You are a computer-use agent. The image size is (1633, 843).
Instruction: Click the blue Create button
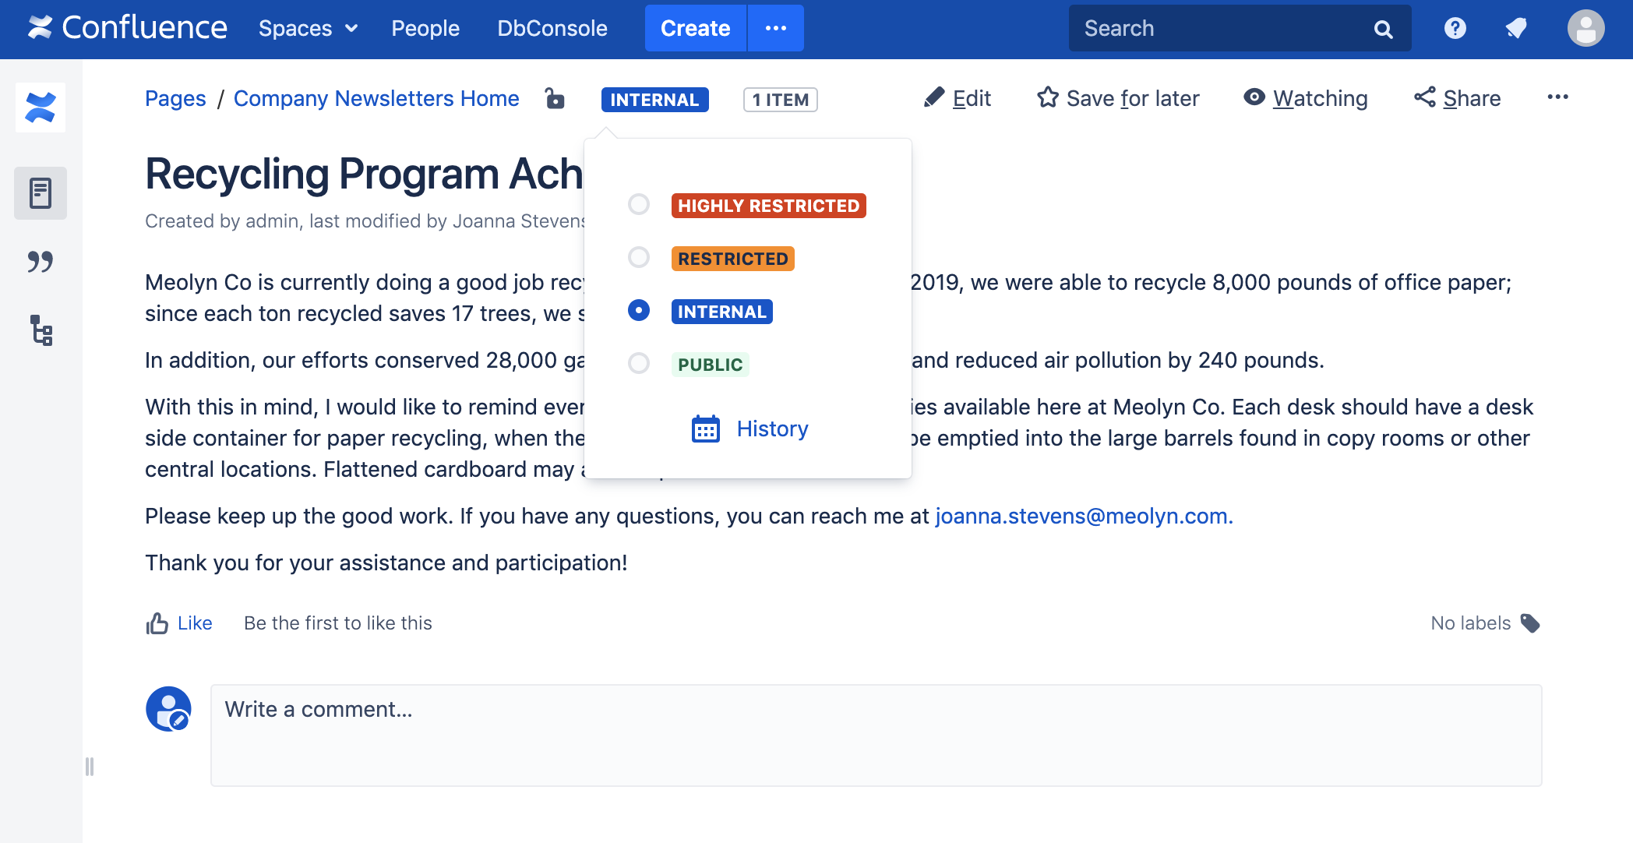(x=695, y=29)
